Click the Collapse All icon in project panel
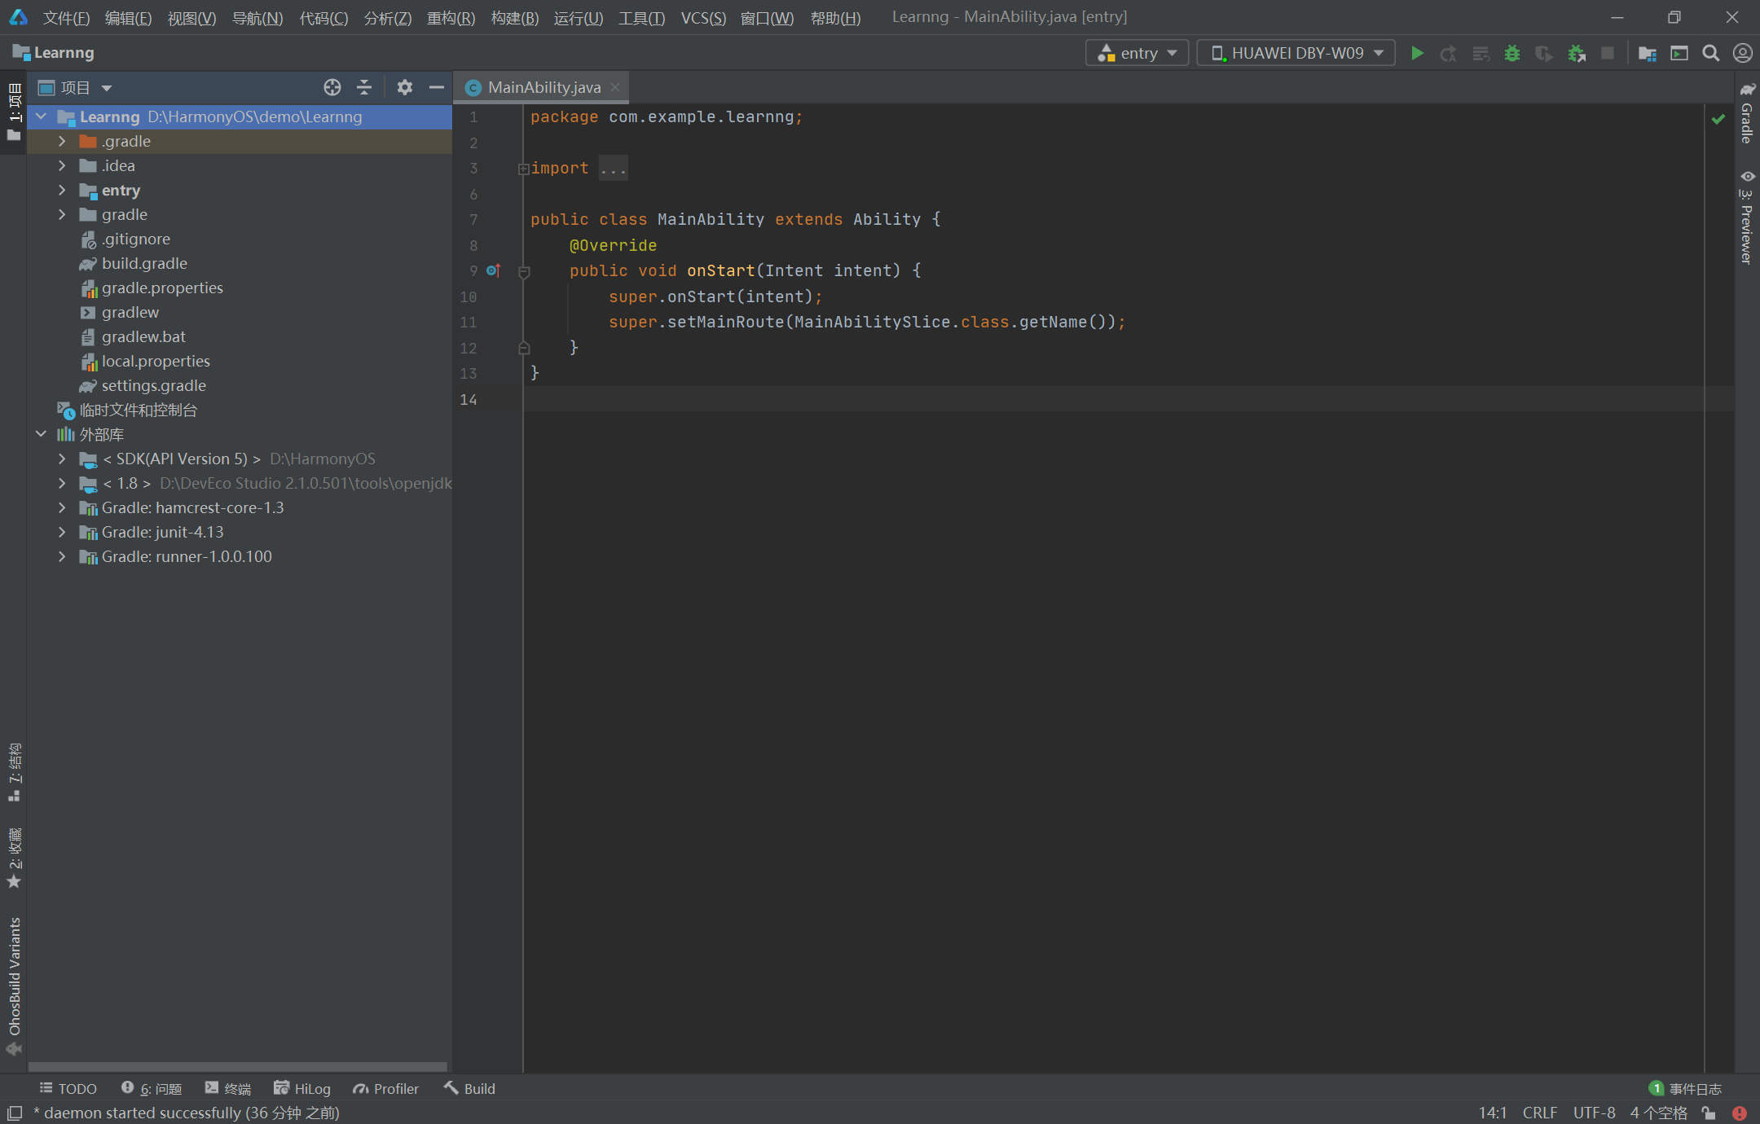This screenshot has width=1760, height=1124. click(x=364, y=87)
